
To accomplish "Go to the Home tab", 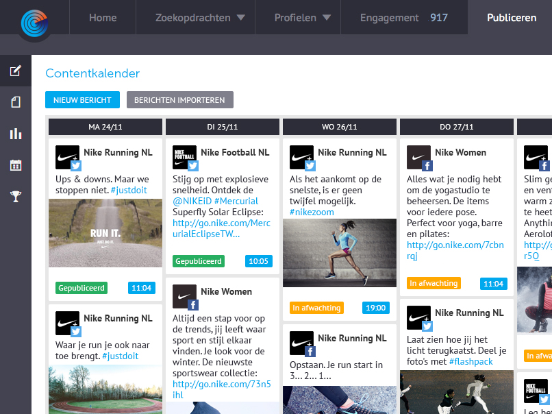I will (x=103, y=18).
